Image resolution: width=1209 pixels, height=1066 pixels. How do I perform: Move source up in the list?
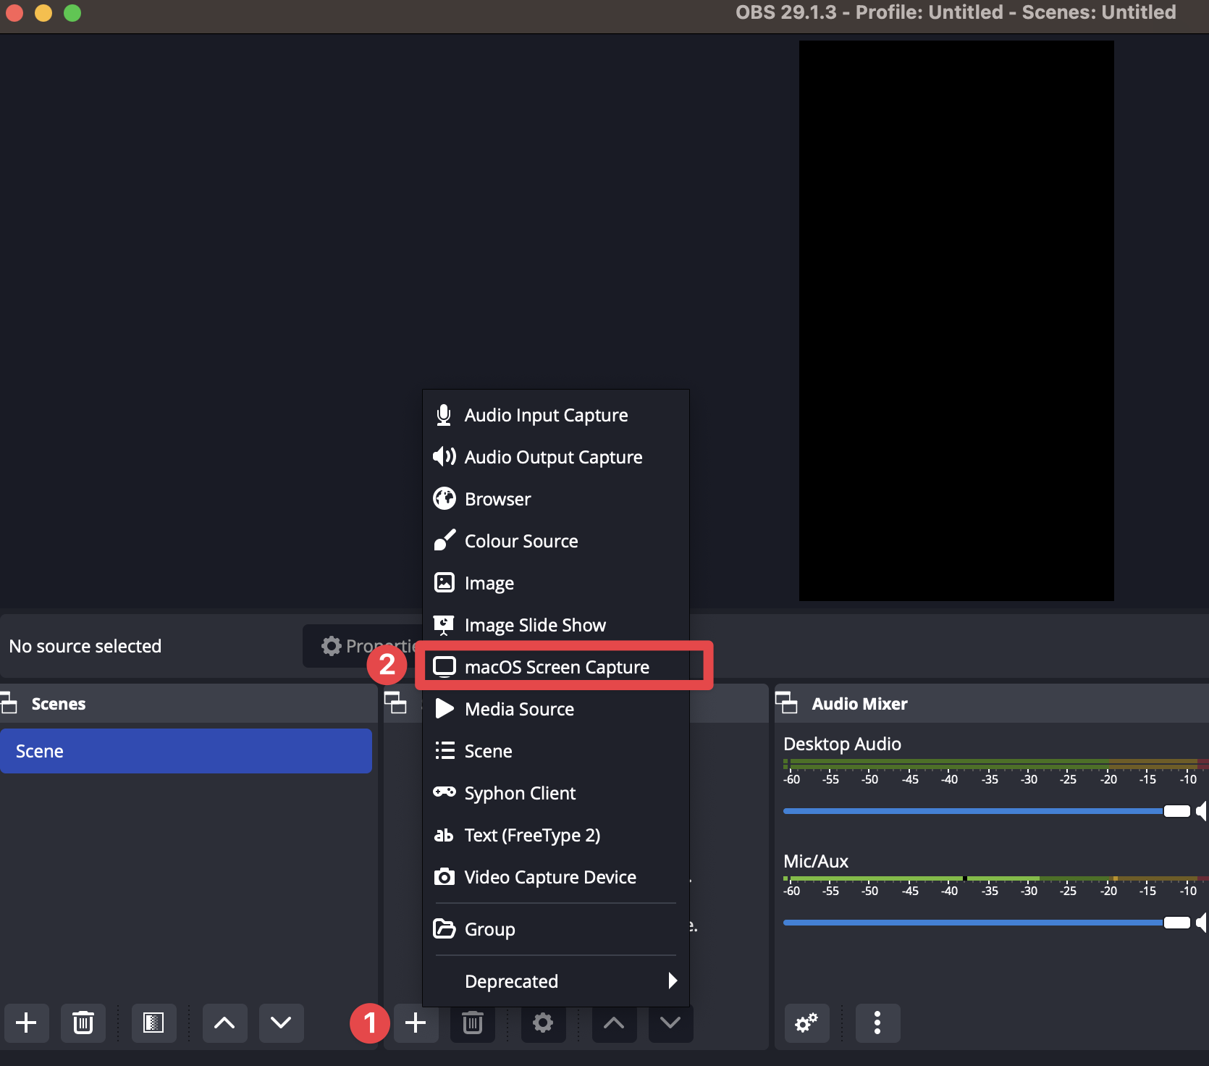(614, 1023)
